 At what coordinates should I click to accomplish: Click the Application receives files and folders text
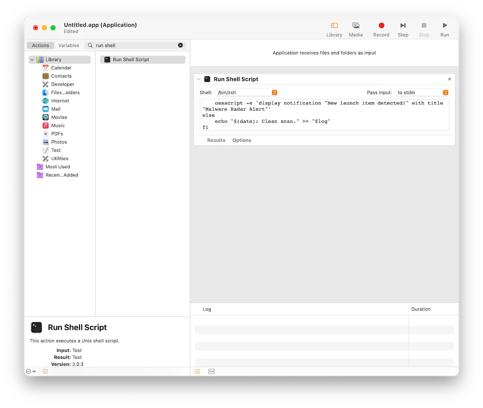[x=324, y=53]
